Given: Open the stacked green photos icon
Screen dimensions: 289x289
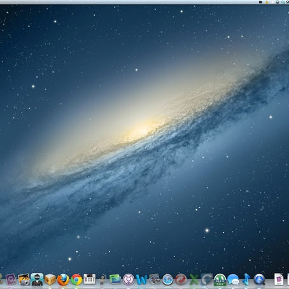Looking at the screenshot, I should pos(115,279).
